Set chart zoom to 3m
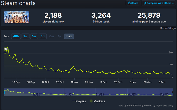This screenshot has width=177, height=110. pos(43,36)
